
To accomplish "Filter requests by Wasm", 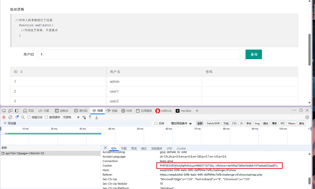I will point(292,123).
